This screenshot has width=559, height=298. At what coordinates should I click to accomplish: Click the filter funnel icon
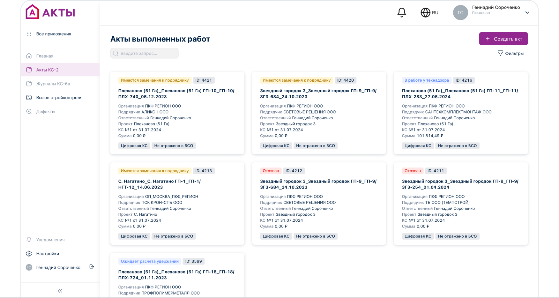500,53
